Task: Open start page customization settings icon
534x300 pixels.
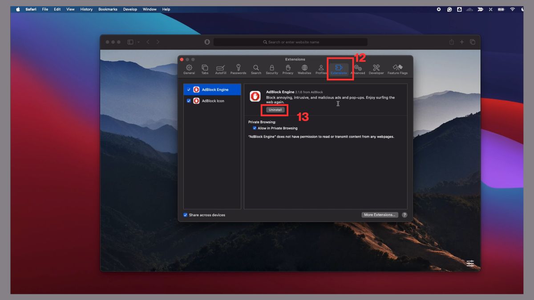Action: [470, 264]
